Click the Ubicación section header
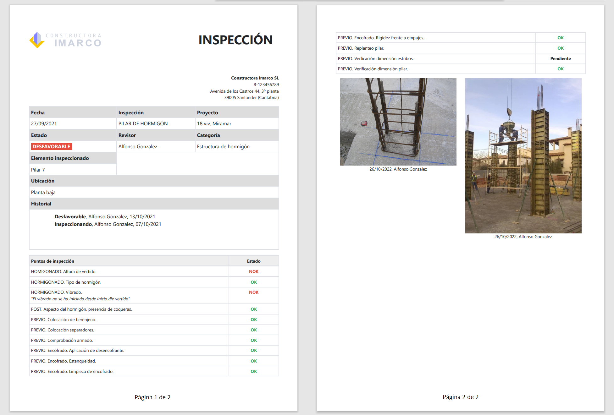The height and width of the screenshot is (415, 614). pos(43,181)
